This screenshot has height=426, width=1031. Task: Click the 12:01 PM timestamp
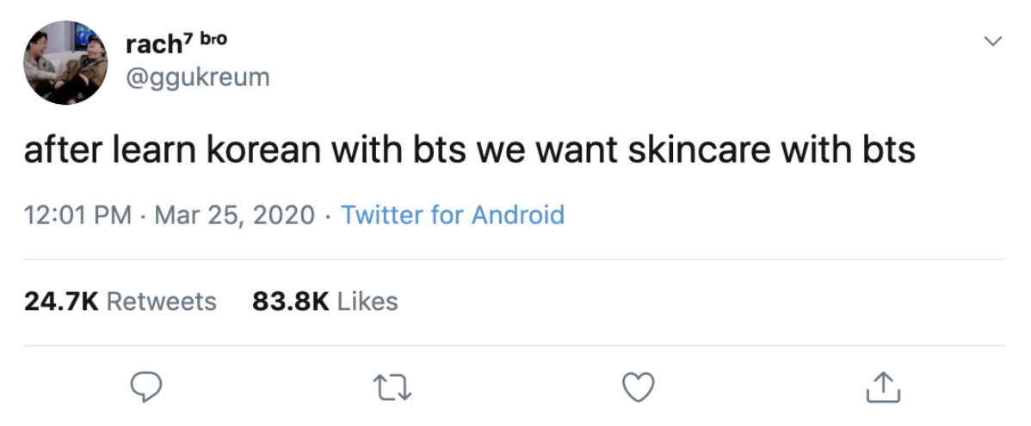tap(77, 214)
